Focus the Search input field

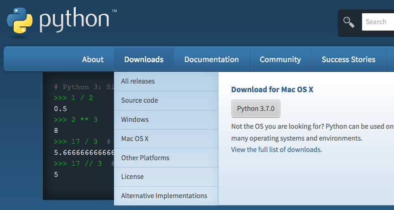378,22
